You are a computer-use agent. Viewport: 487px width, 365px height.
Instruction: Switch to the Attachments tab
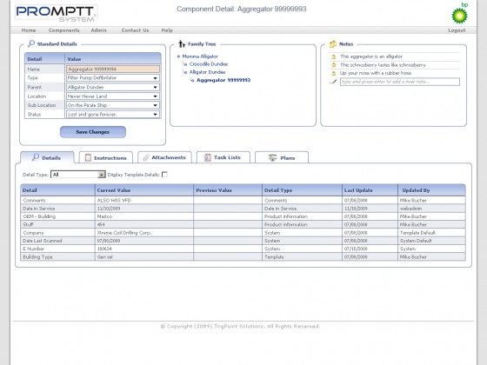[x=164, y=157]
